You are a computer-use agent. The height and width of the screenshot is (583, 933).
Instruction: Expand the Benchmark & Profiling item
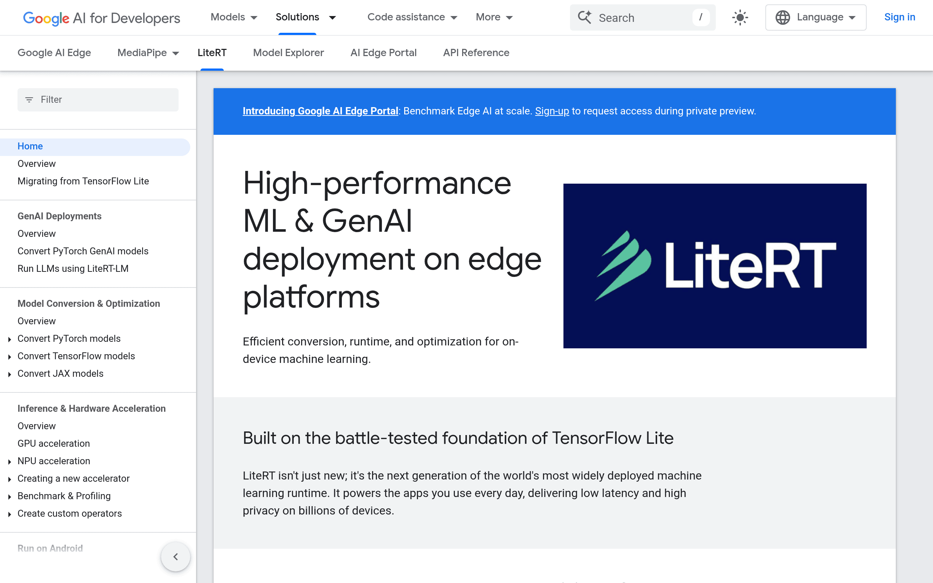pyautogui.click(x=9, y=497)
